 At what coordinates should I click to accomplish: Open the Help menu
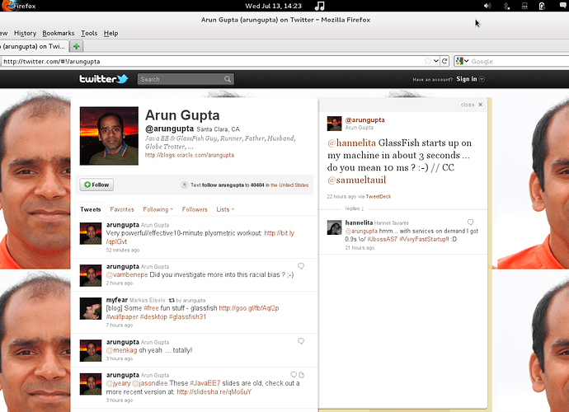(111, 33)
